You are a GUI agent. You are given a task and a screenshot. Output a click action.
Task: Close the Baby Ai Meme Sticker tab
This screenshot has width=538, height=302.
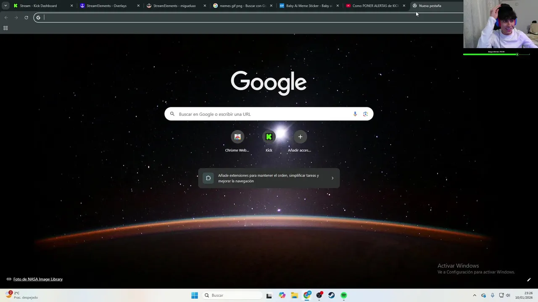coord(338,6)
